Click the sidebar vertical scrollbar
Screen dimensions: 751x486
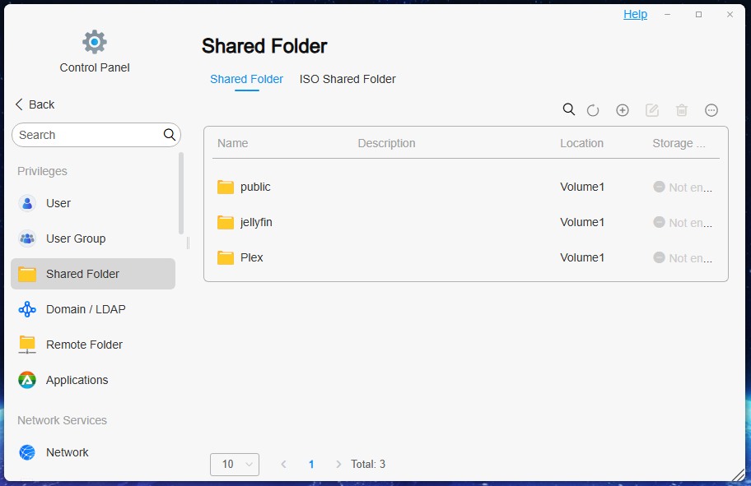coord(181,193)
